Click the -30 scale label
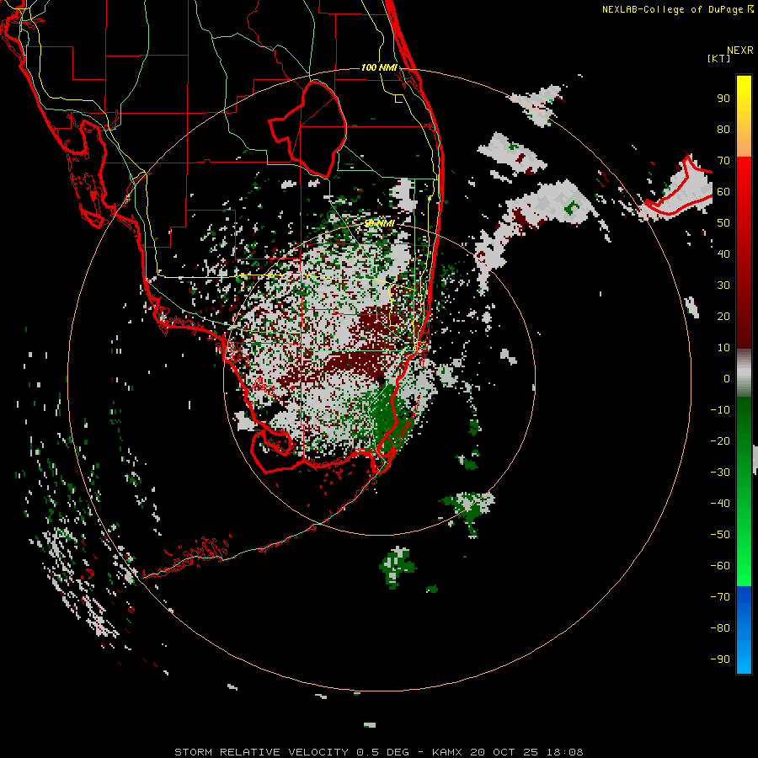The height and width of the screenshot is (758, 758). pos(720,472)
